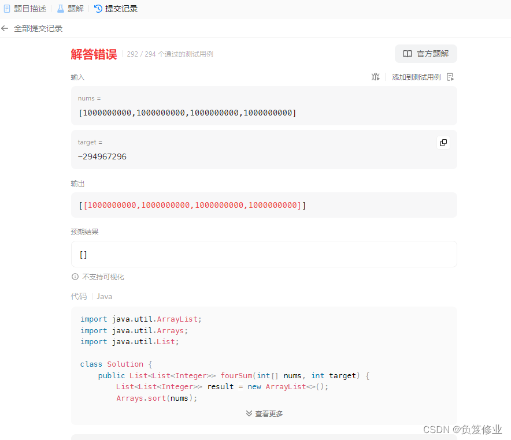Image resolution: width=511 pixels, height=440 pixels.
Task: Click the history clock icon beside 提交记录
Action: point(98,8)
